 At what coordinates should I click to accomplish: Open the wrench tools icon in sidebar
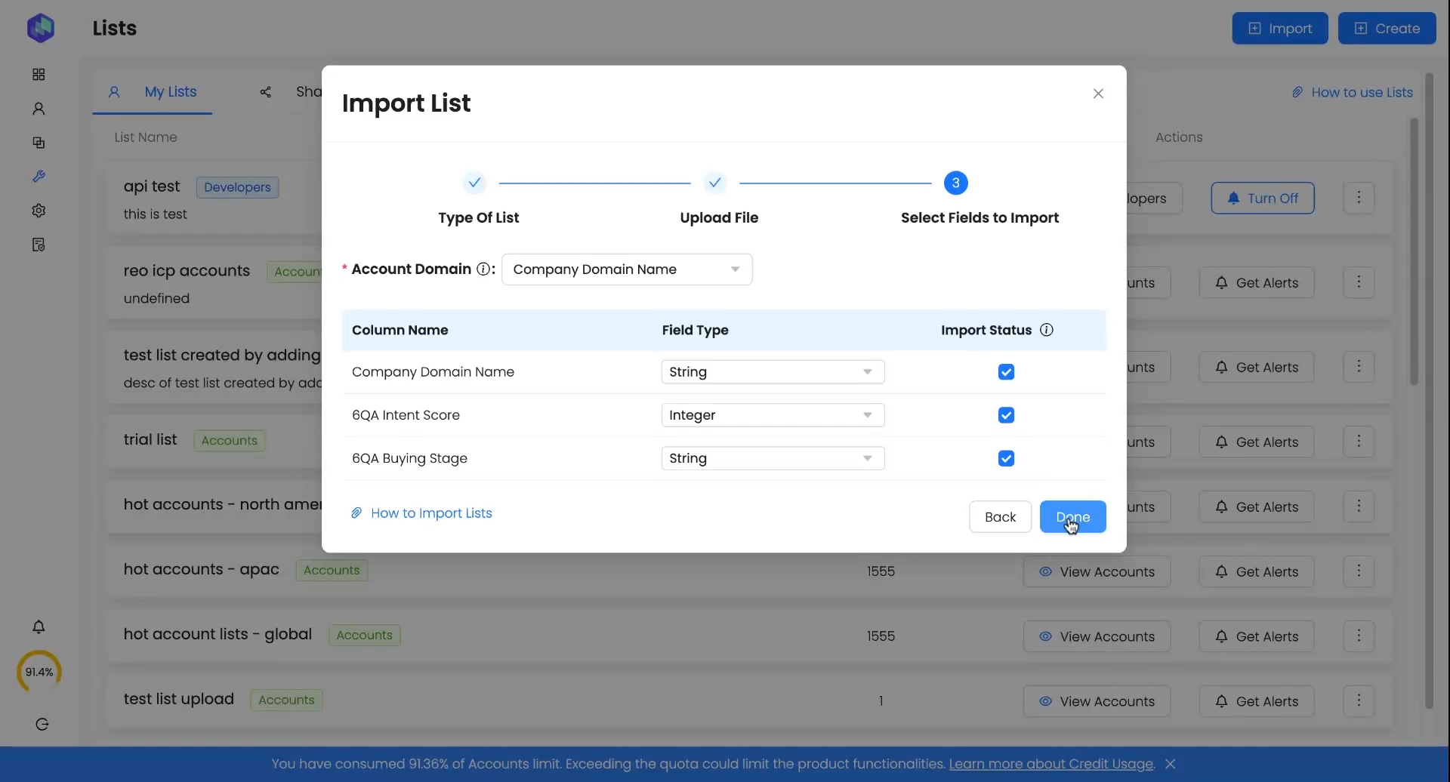[39, 177]
